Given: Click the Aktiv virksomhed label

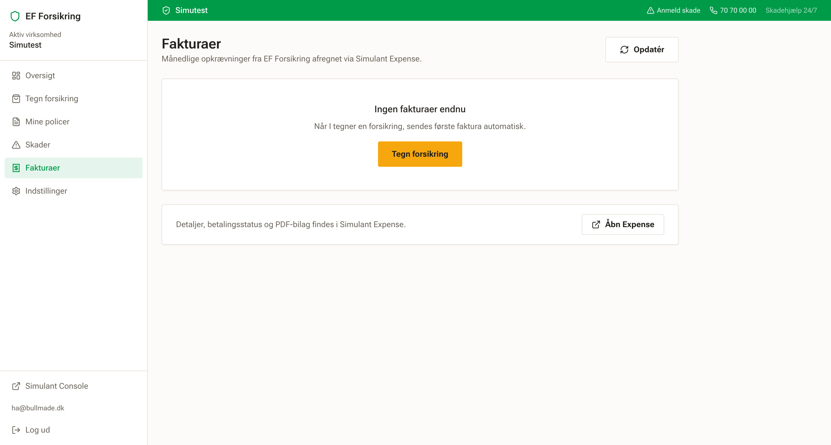Looking at the screenshot, I should [35, 35].
